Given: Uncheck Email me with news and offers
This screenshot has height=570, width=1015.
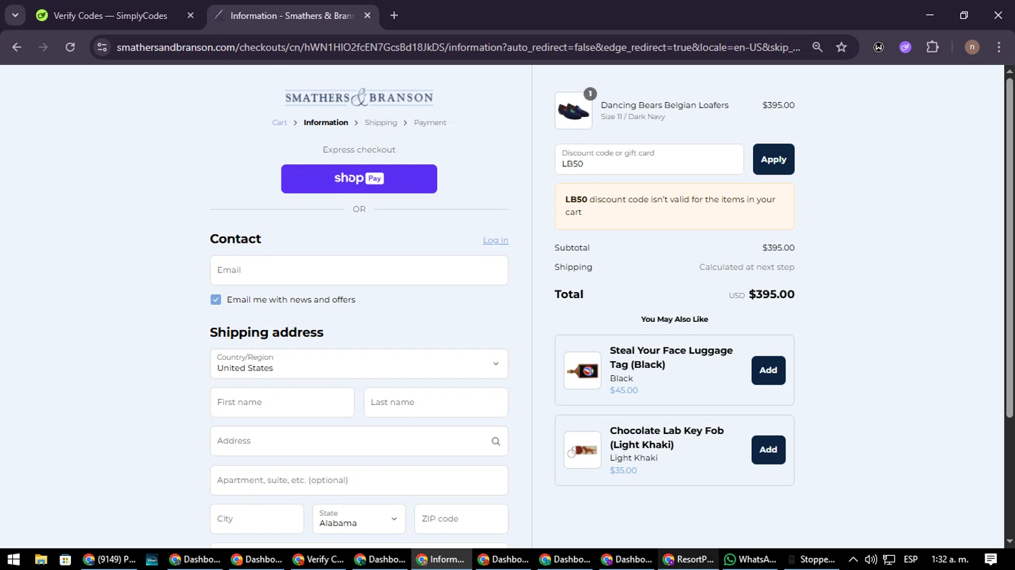Looking at the screenshot, I should coord(216,300).
